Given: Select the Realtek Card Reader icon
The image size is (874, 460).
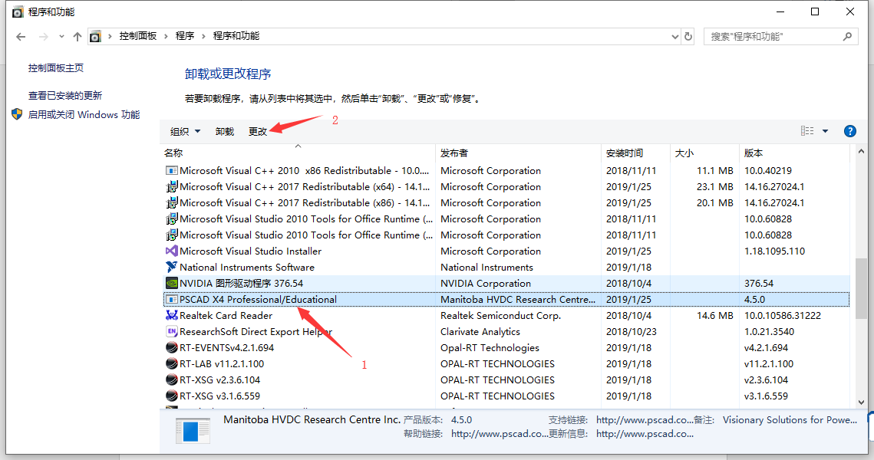Looking at the screenshot, I should pyautogui.click(x=170, y=315).
